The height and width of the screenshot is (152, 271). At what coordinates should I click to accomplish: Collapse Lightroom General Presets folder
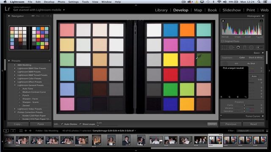pyautogui.click(x=14, y=85)
